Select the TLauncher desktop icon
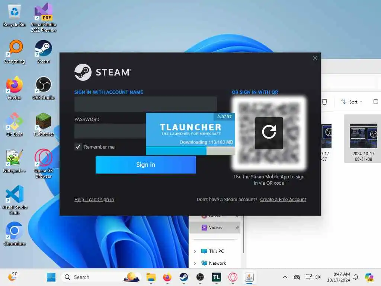 (x=44, y=124)
